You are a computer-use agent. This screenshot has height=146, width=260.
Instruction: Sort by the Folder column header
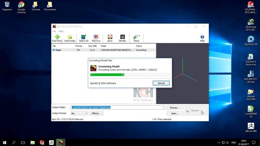(x=103, y=46)
